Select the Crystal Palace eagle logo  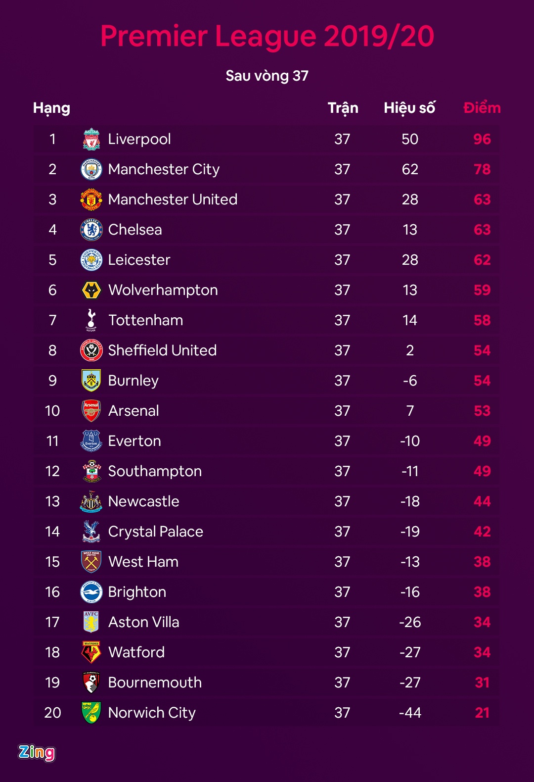(91, 532)
